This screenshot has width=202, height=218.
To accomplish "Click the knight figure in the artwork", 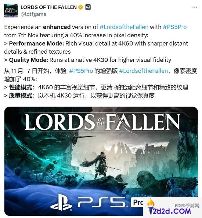I will click(x=100, y=165).
